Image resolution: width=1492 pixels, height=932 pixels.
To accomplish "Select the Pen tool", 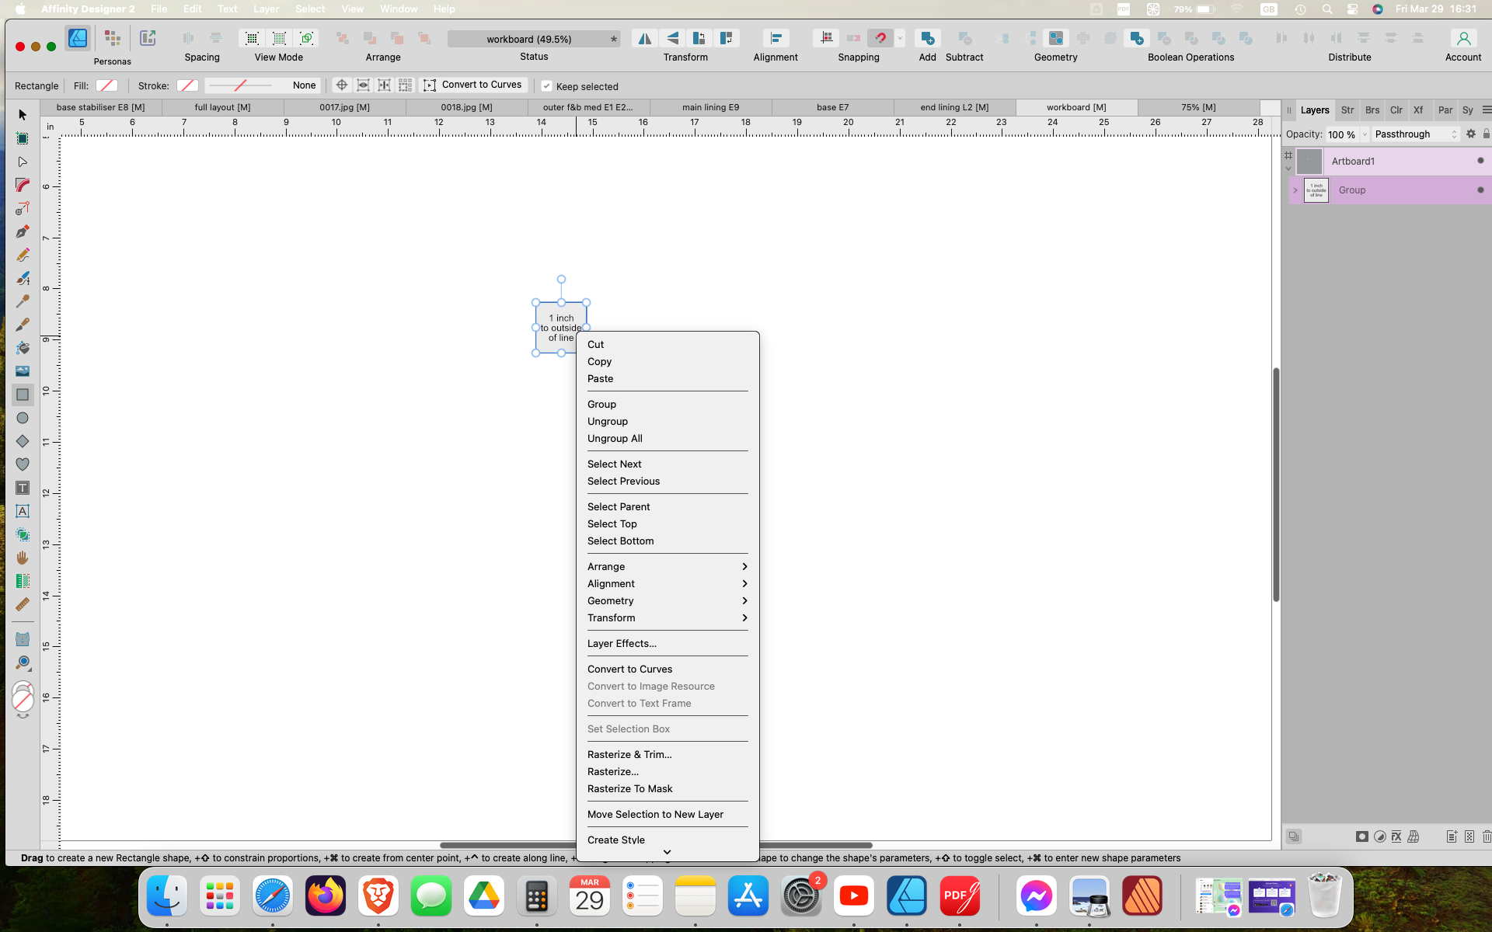I will 23,231.
